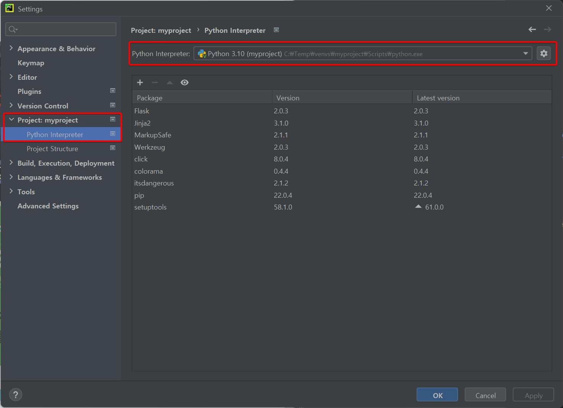Image resolution: width=563 pixels, height=408 pixels.
Task: Open Advanced Settings page
Action: [x=48, y=206]
